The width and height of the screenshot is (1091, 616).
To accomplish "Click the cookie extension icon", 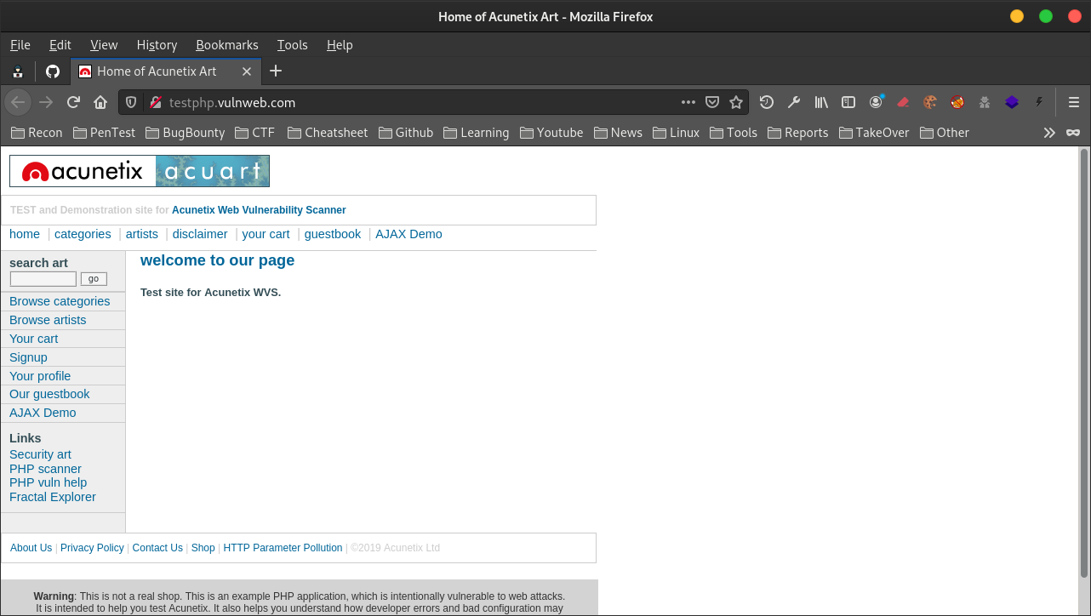I will [x=930, y=102].
